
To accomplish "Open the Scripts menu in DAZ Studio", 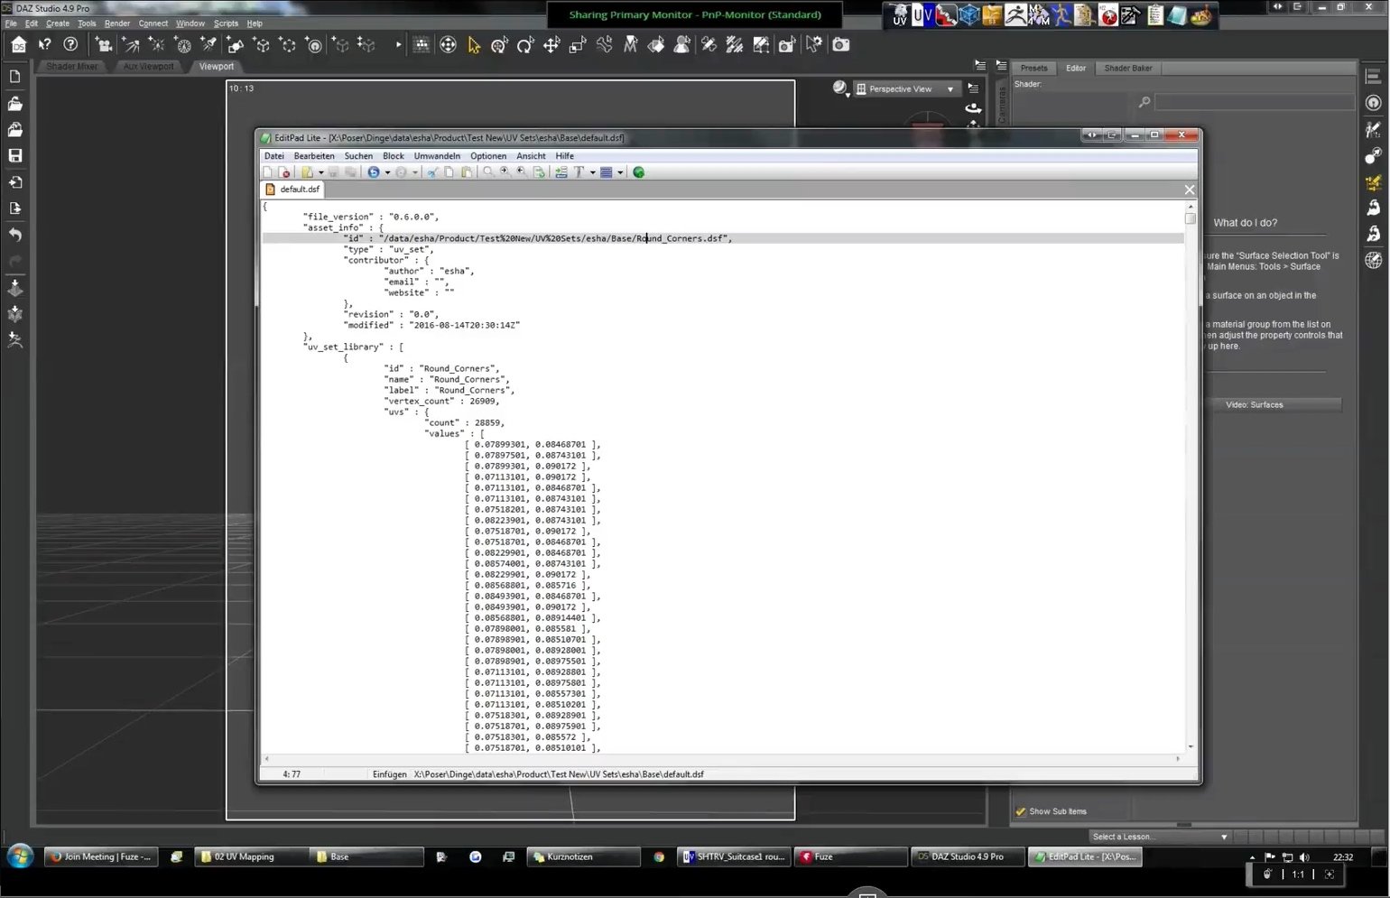I will point(226,23).
